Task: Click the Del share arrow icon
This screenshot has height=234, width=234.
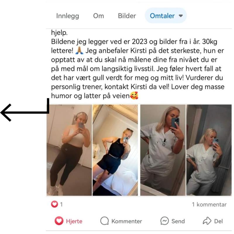Action: 207,221
